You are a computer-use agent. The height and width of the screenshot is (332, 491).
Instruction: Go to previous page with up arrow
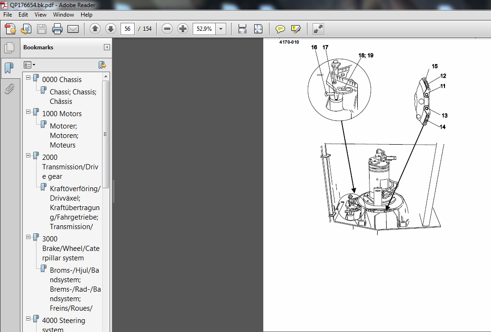pyautogui.click(x=95, y=29)
